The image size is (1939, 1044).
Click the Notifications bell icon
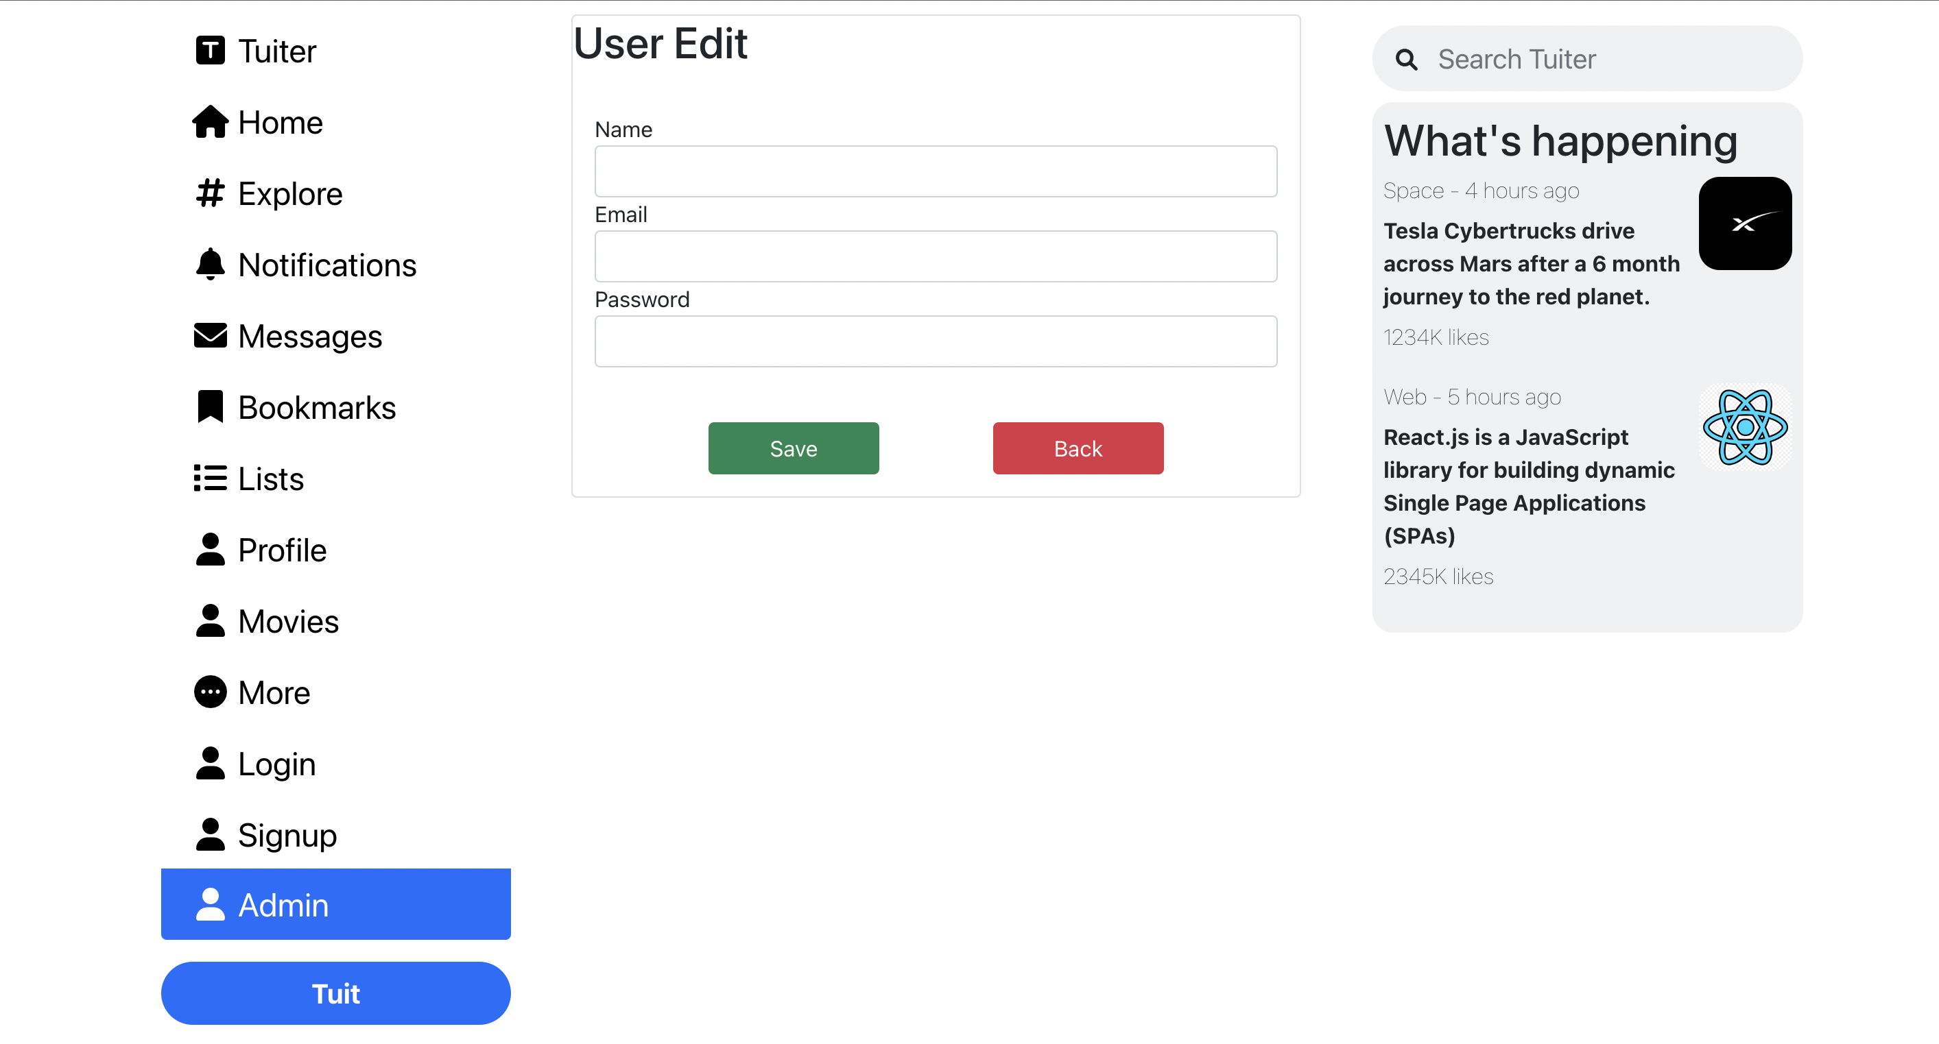coord(210,264)
